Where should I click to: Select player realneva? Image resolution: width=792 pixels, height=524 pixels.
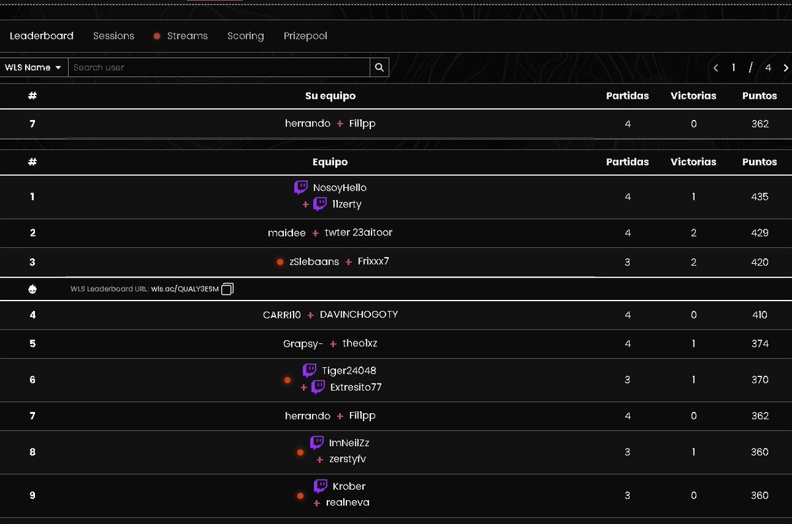[x=348, y=502]
